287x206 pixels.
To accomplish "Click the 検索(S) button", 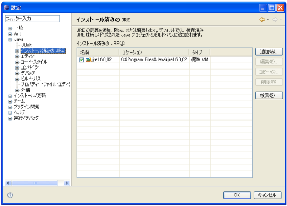I will [x=269, y=96].
